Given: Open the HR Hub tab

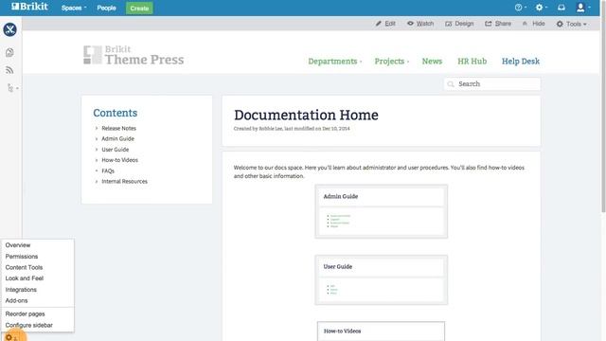Looking at the screenshot, I should [472, 61].
